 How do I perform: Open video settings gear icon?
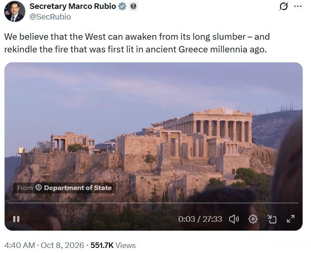(253, 219)
